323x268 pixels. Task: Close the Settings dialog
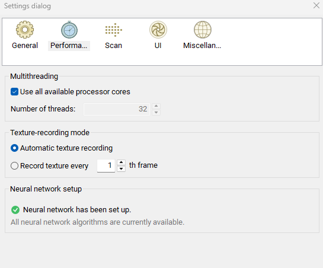click(316, 5)
